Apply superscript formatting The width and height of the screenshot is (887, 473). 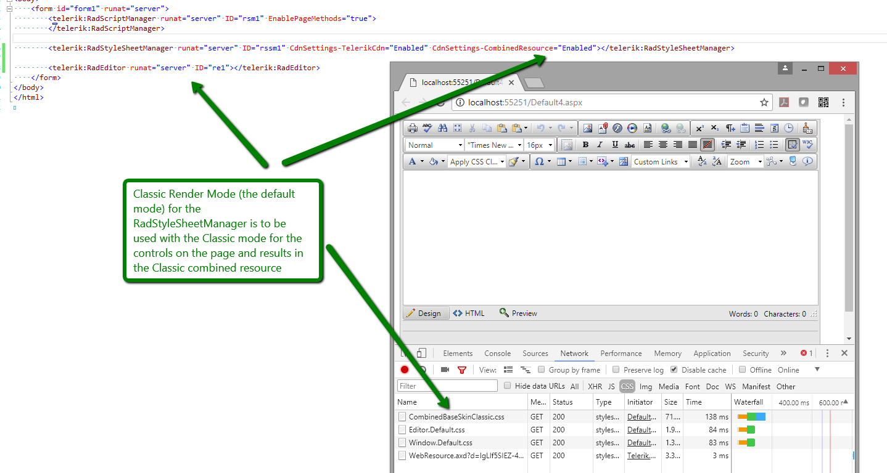click(699, 128)
